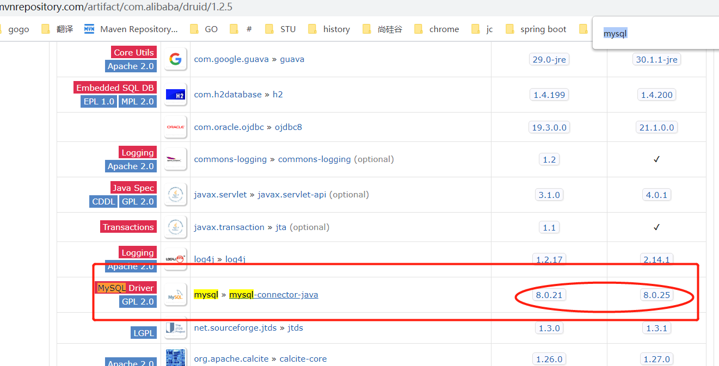The height and width of the screenshot is (366, 719).
Task: Select the gogo bookmark item
Action: tap(17, 29)
